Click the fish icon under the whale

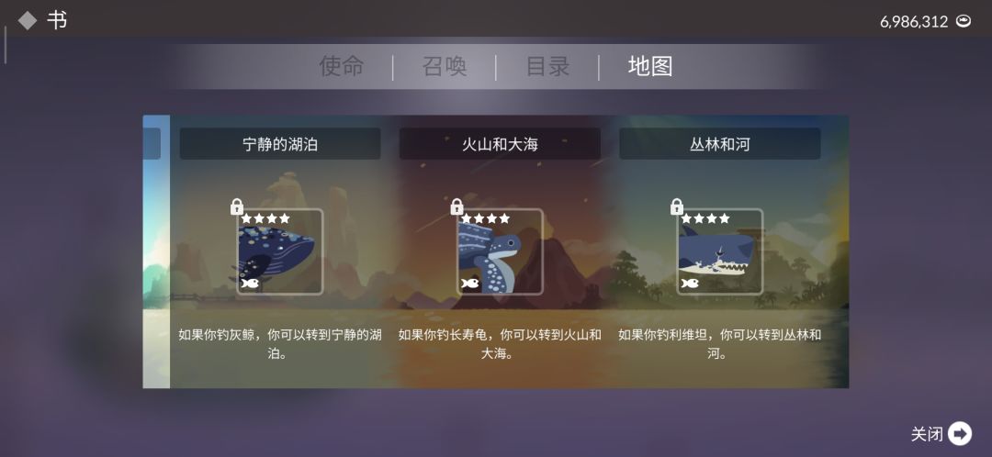pos(249,284)
